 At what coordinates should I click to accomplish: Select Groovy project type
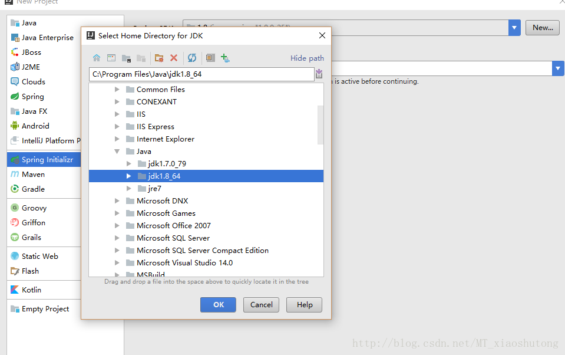click(43, 208)
